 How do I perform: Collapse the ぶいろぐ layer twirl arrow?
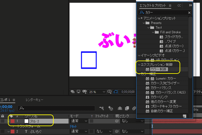(x=9, y=132)
